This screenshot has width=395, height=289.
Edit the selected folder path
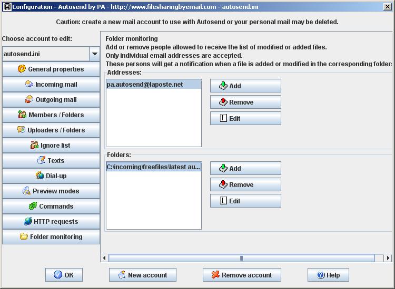click(x=245, y=201)
